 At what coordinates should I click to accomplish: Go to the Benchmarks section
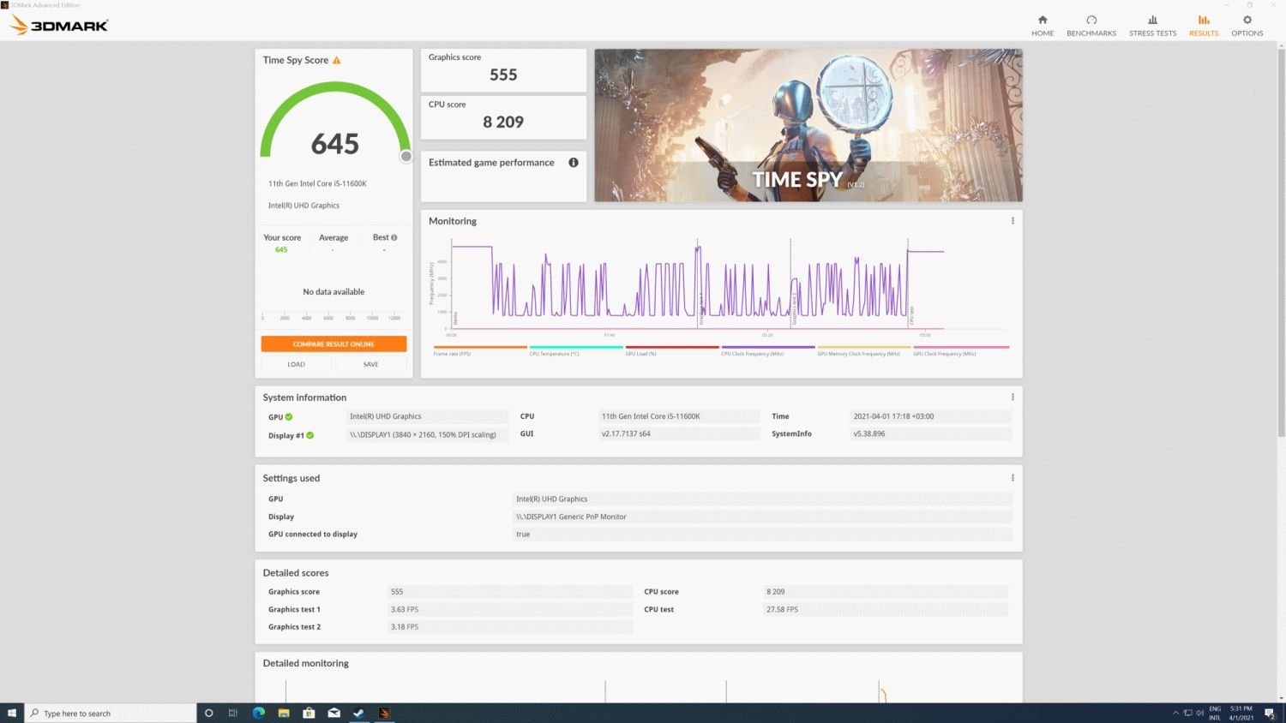[1091, 25]
